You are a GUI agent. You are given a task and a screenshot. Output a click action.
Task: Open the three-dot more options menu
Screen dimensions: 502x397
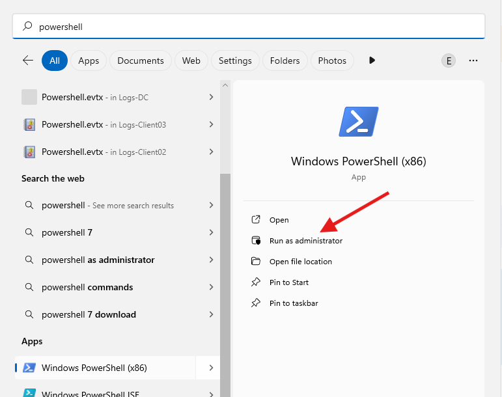click(473, 61)
